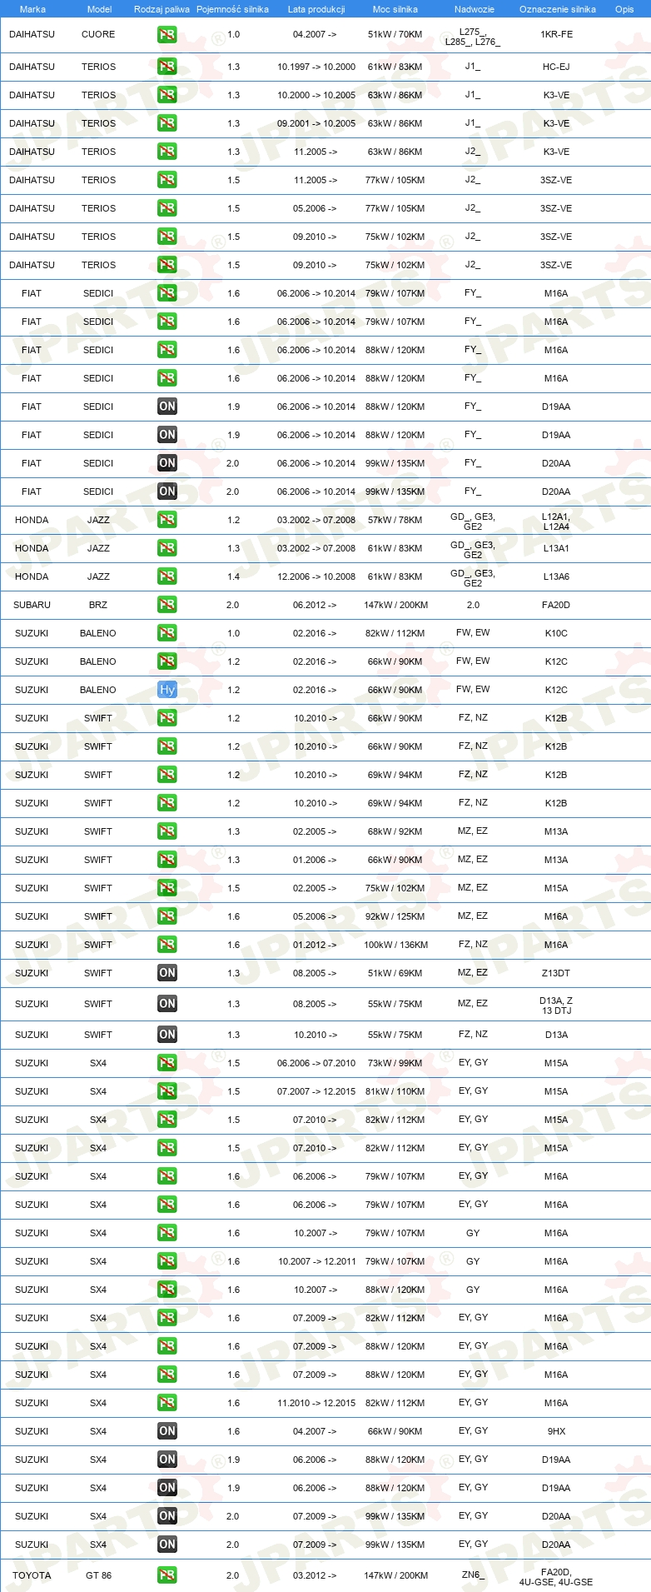Click the petrol icon in the SX4 81kW / 110KM row
The width and height of the screenshot is (651, 1592).
pyautogui.click(x=167, y=1091)
